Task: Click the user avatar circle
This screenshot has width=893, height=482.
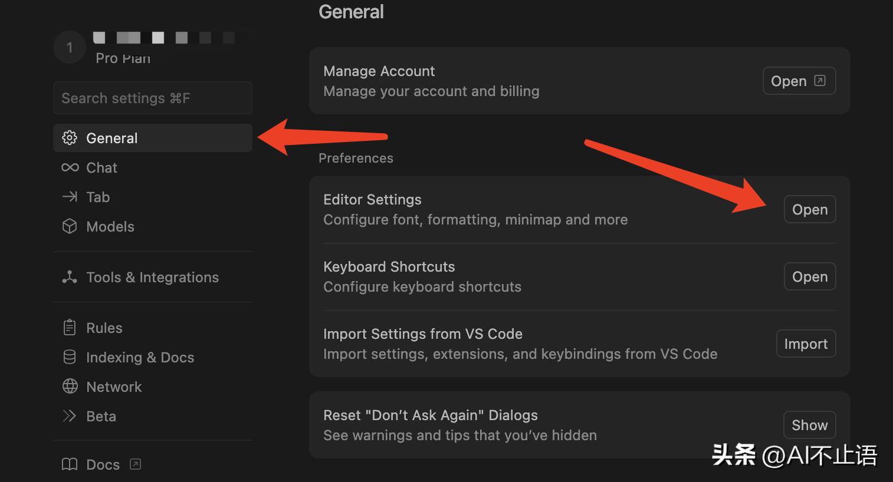Action: coord(70,47)
